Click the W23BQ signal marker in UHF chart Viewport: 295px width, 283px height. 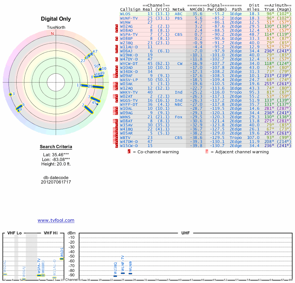click(115, 276)
